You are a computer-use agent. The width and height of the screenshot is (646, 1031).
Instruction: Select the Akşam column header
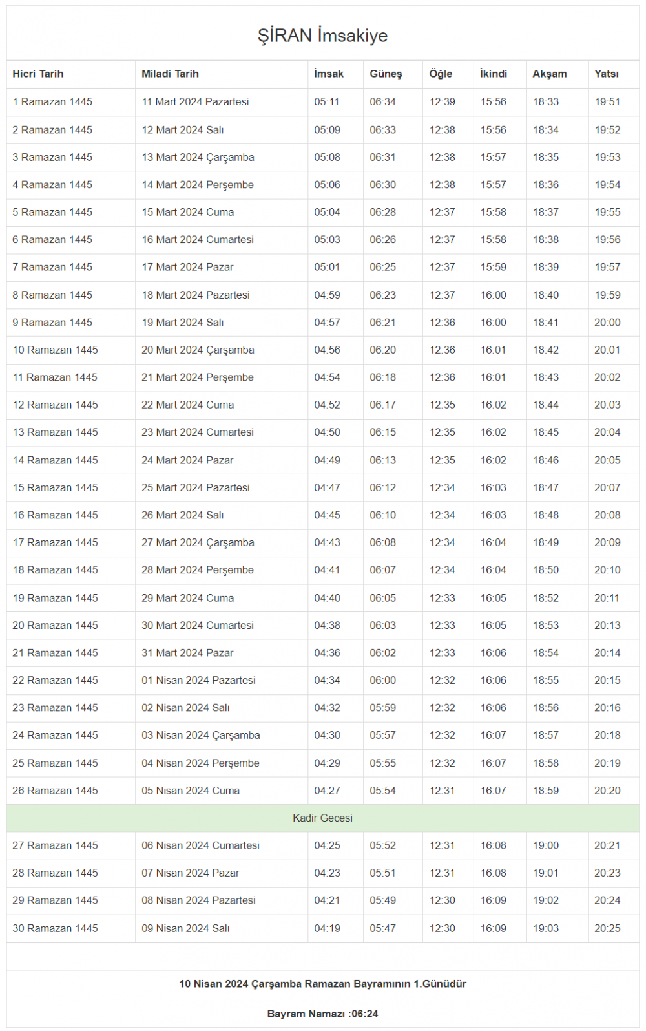[549, 74]
